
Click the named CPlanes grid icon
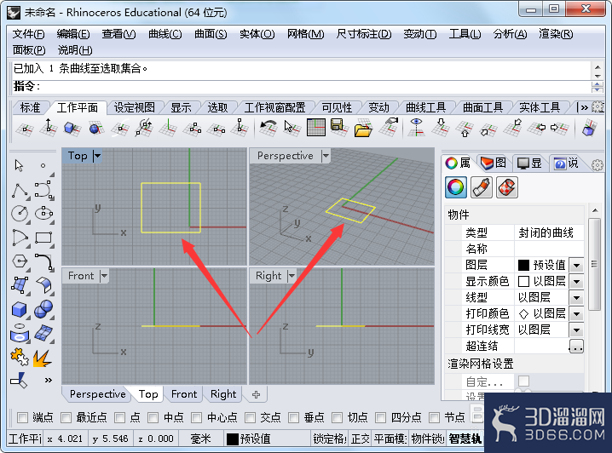(315, 128)
